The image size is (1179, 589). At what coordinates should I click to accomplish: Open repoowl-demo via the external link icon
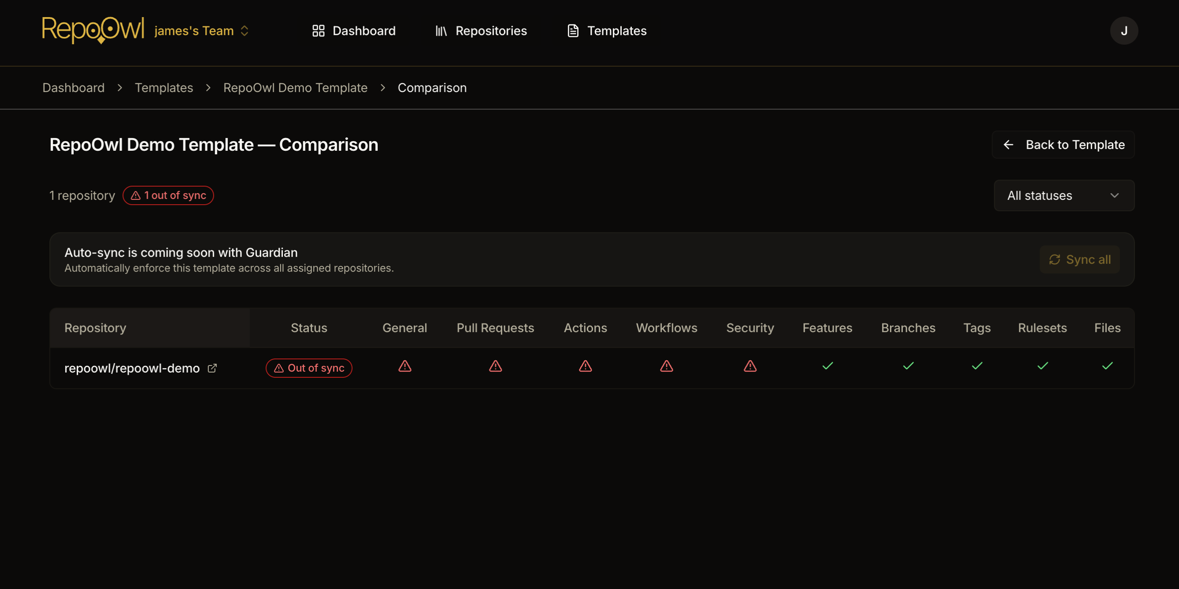point(212,368)
